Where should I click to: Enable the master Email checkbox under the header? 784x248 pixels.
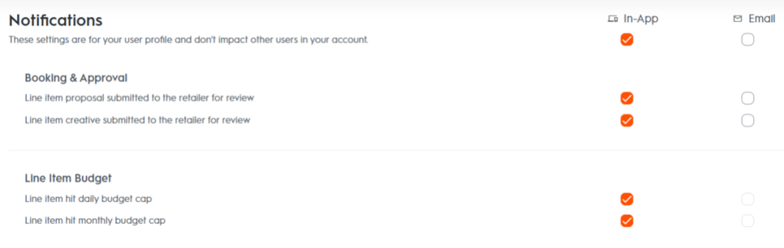pos(747,40)
